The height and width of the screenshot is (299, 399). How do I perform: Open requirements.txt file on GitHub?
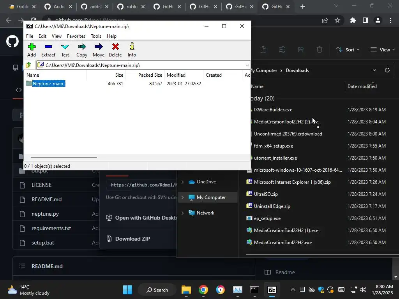[51, 228]
